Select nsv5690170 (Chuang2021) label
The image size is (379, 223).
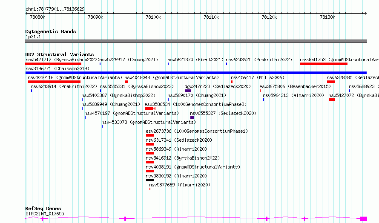[x=197, y=95]
